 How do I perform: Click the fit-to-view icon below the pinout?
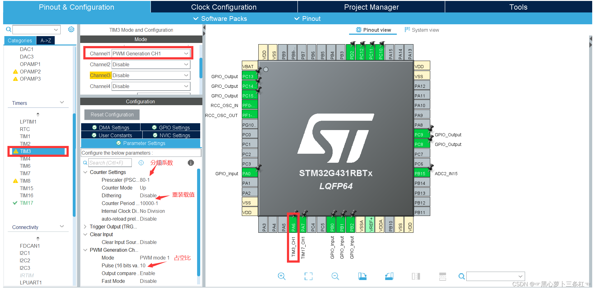(x=308, y=276)
